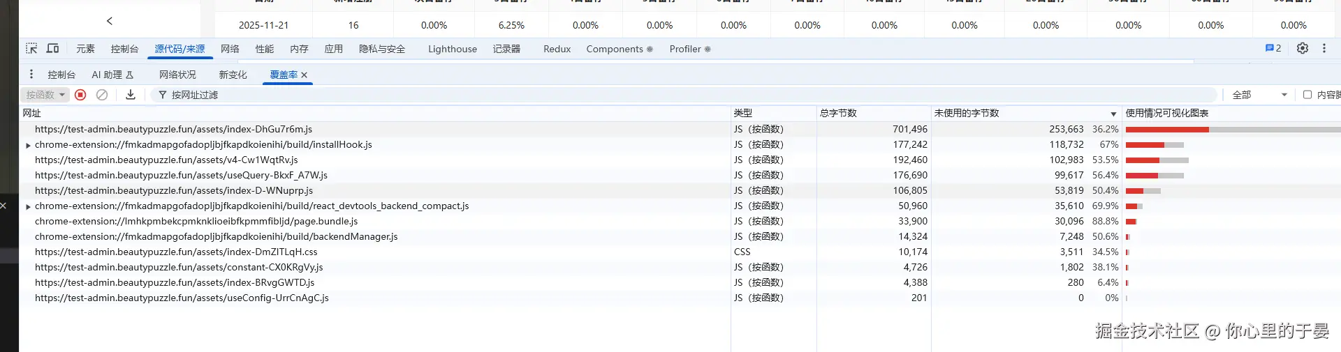The width and height of the screenshot is (1341, 352).
Task: Sort by 未使用的字节数 column arrow
Action: [x=1113, y=114]
